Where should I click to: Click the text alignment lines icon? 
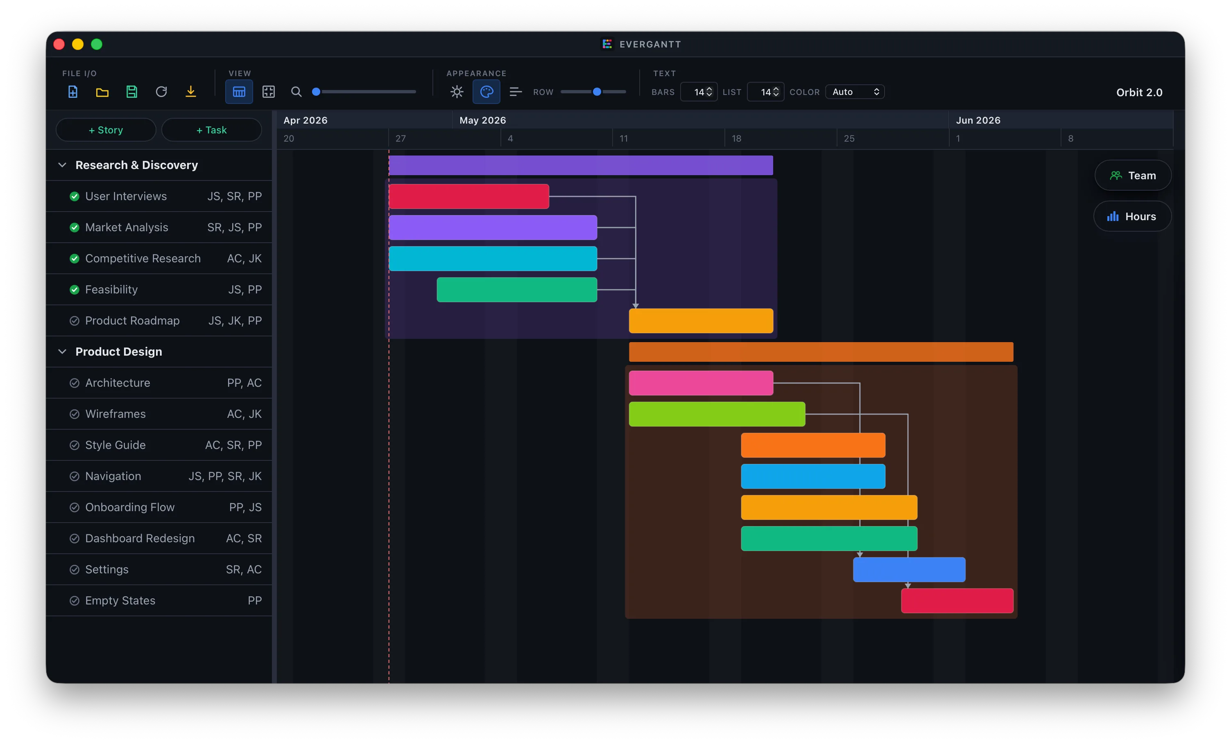coord(516,92)
